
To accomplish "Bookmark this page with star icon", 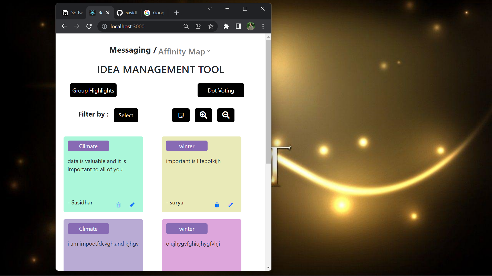I will point(211,26).
